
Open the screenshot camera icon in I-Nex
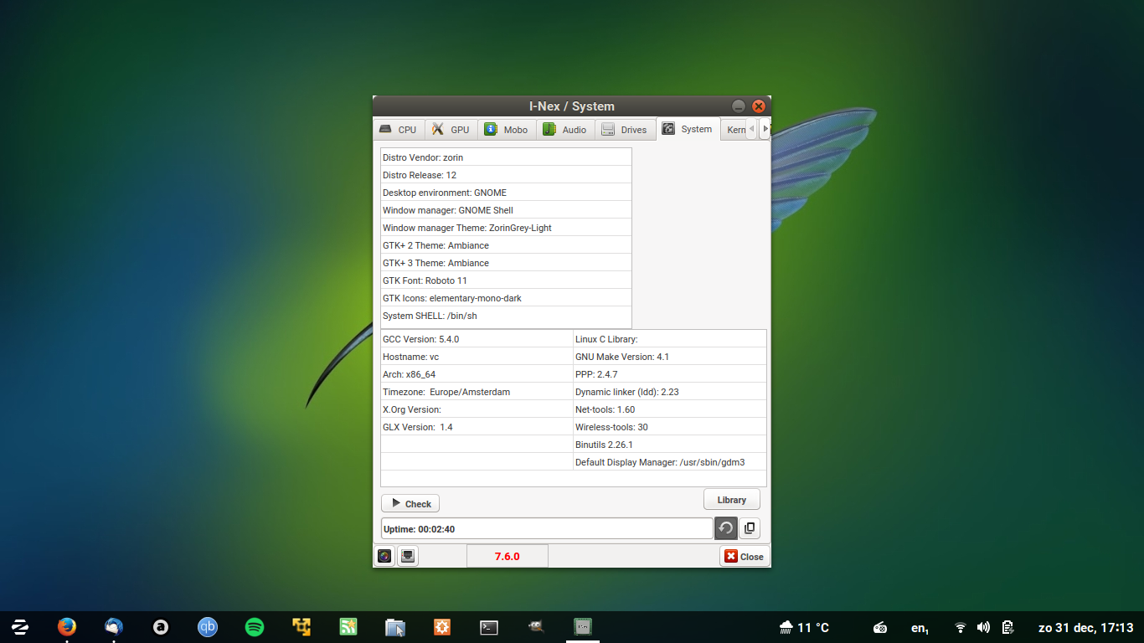point(384,556)
